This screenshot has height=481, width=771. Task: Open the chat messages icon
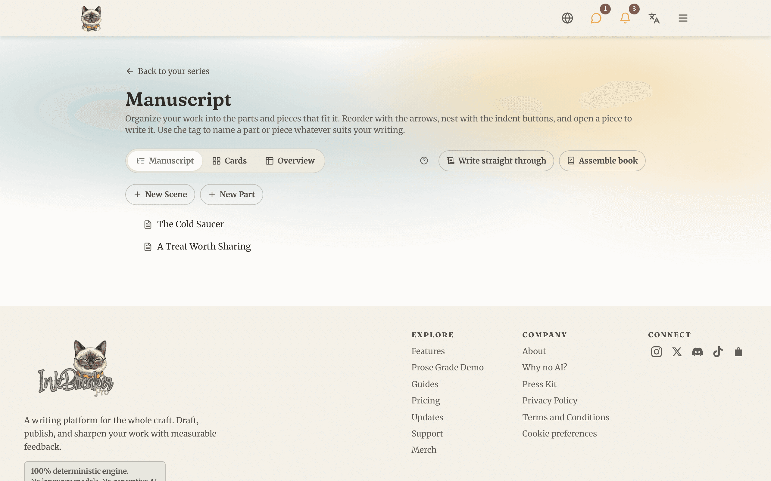pyautogui.click(x=596, y=18)
